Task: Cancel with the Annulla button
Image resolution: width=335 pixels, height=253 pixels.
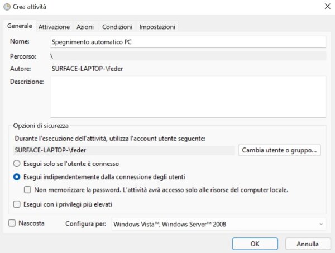Action: click(308, 244)
